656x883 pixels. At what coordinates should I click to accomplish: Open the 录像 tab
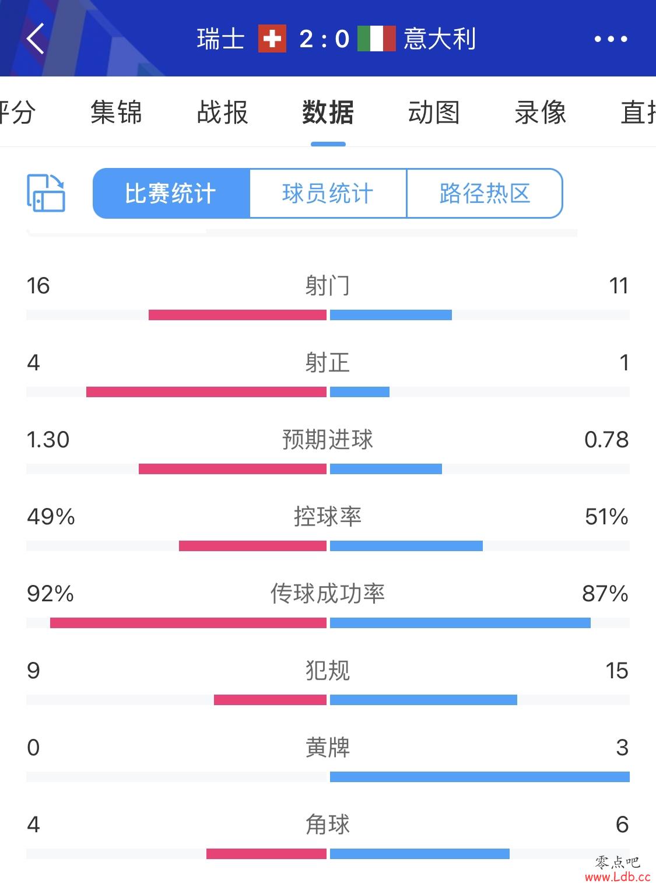coord(540,112)
